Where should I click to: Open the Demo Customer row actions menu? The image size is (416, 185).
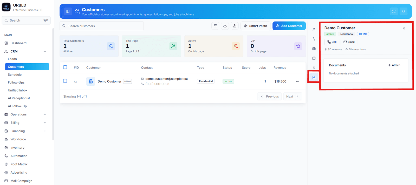point(298,81)
